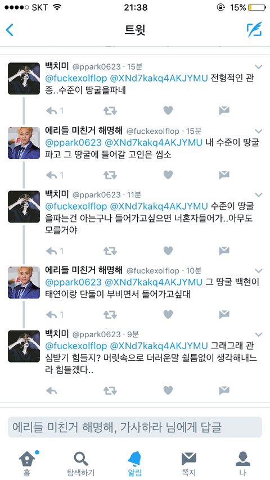Screen dimensions: 270x480
Task: Open 백치미 profile picture on 9분 tweet
Action: click(24, 346)
